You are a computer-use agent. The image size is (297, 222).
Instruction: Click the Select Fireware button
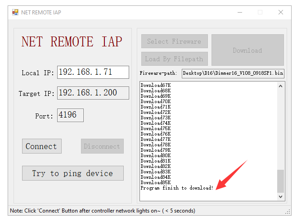coord(174,41)
